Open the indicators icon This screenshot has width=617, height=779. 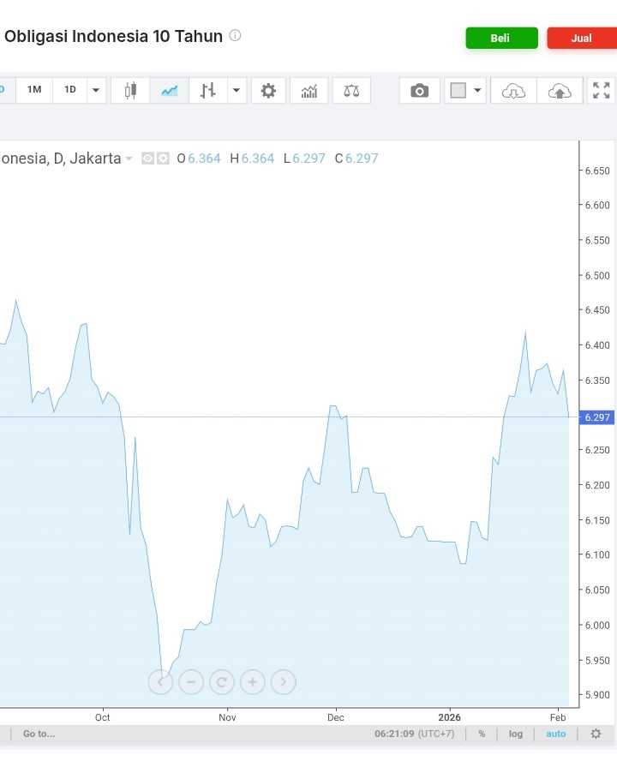(309, 91)
